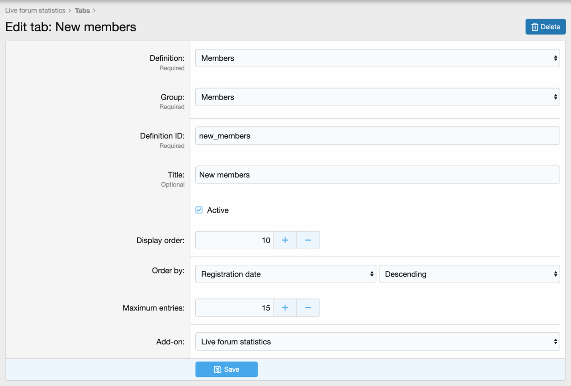
Task: Delete this tab with the Delete button
Action: pyautogui.click(x=546, y=27)
